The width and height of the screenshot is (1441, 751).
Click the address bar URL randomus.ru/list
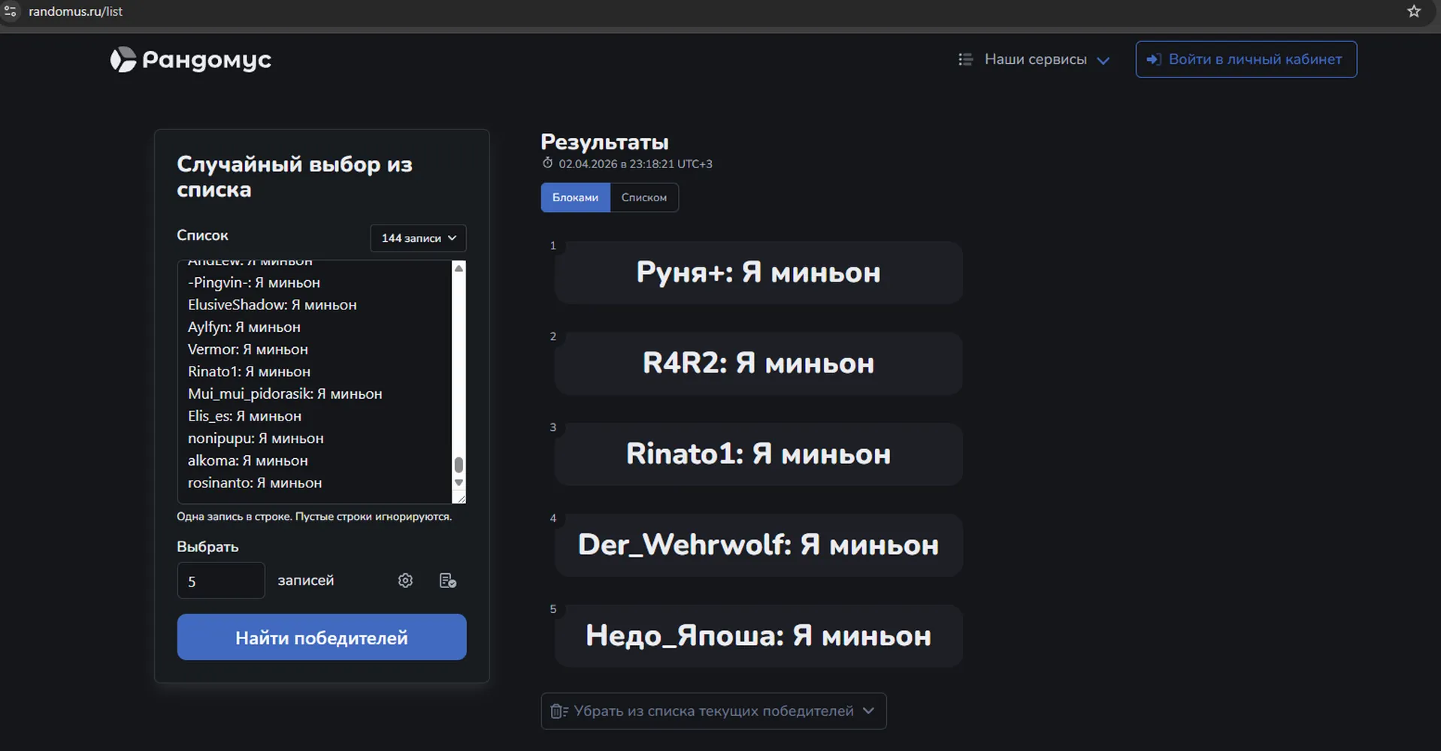(x=75, y=11)
